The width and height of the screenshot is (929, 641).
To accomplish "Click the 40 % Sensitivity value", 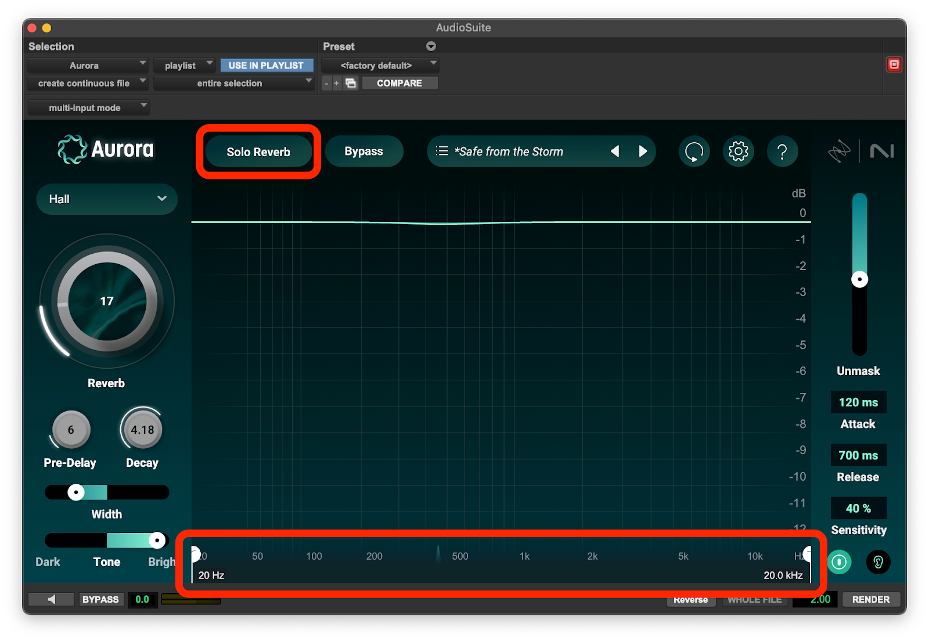I will [x=858, y=508].
